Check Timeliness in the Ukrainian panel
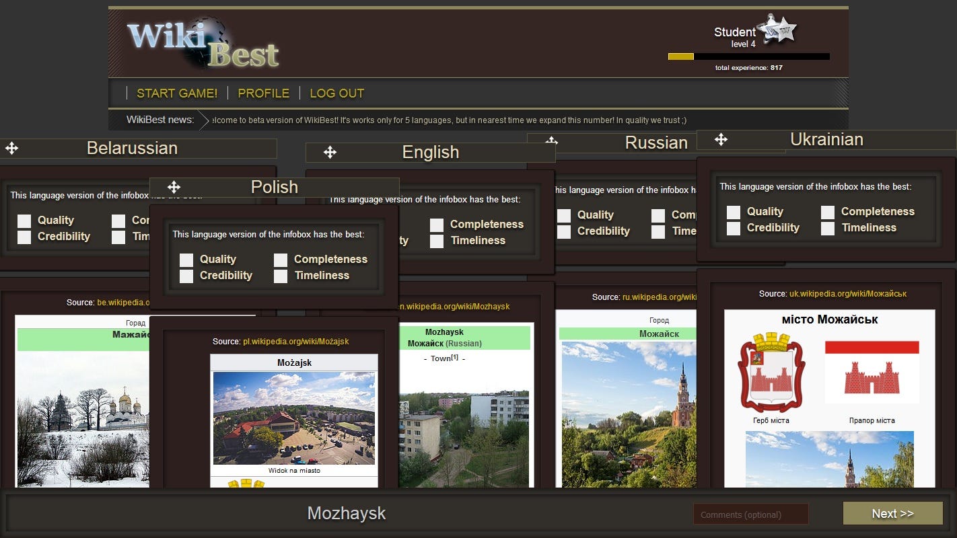 click(828, 228)
